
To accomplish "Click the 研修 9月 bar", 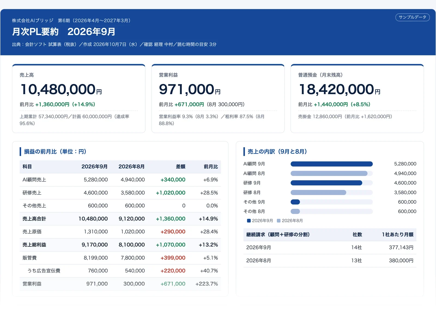I will pos(326,183).
